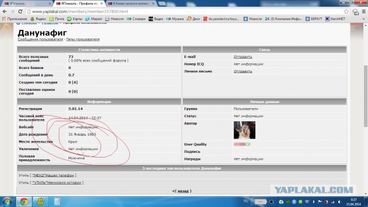Click the username heading Данунафиг
The height and width of the screenshot is (207, 368).
tap(42, 33)
